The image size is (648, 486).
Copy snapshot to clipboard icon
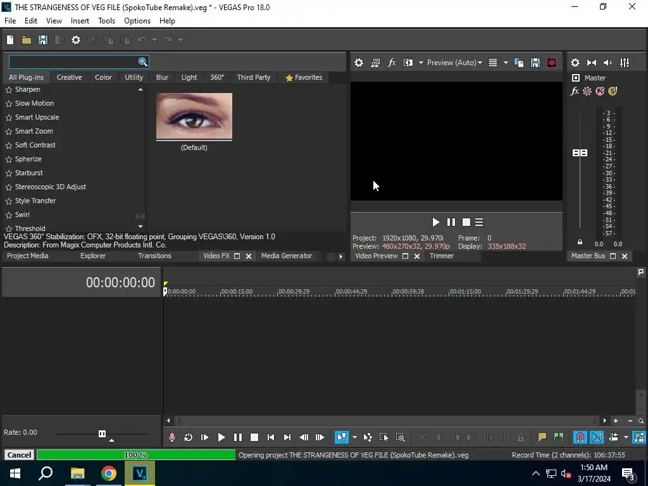coord(519,63)
